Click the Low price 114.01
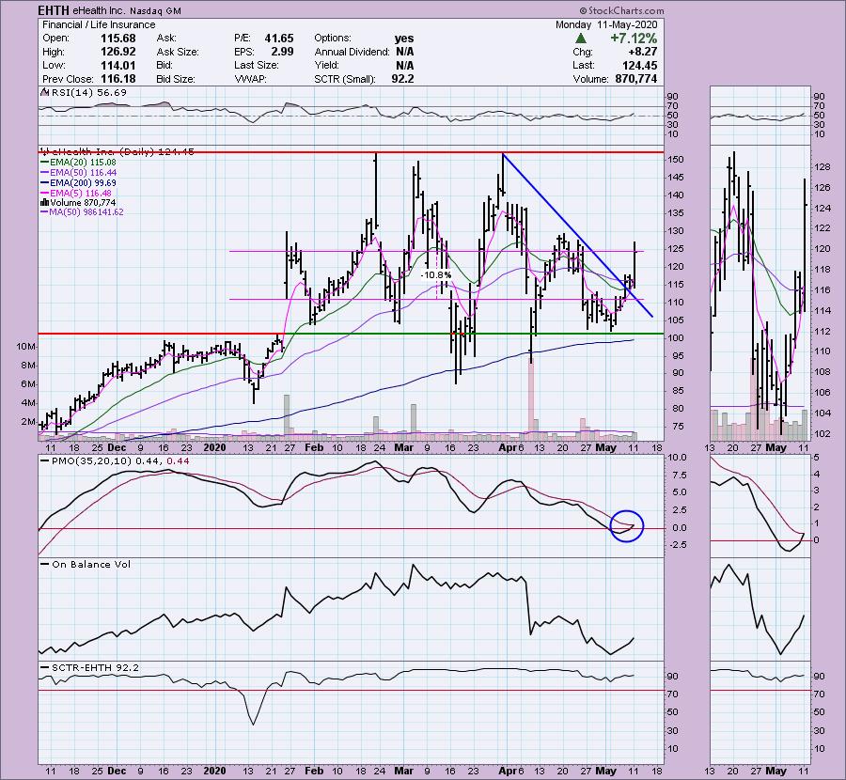 [118, 65]
